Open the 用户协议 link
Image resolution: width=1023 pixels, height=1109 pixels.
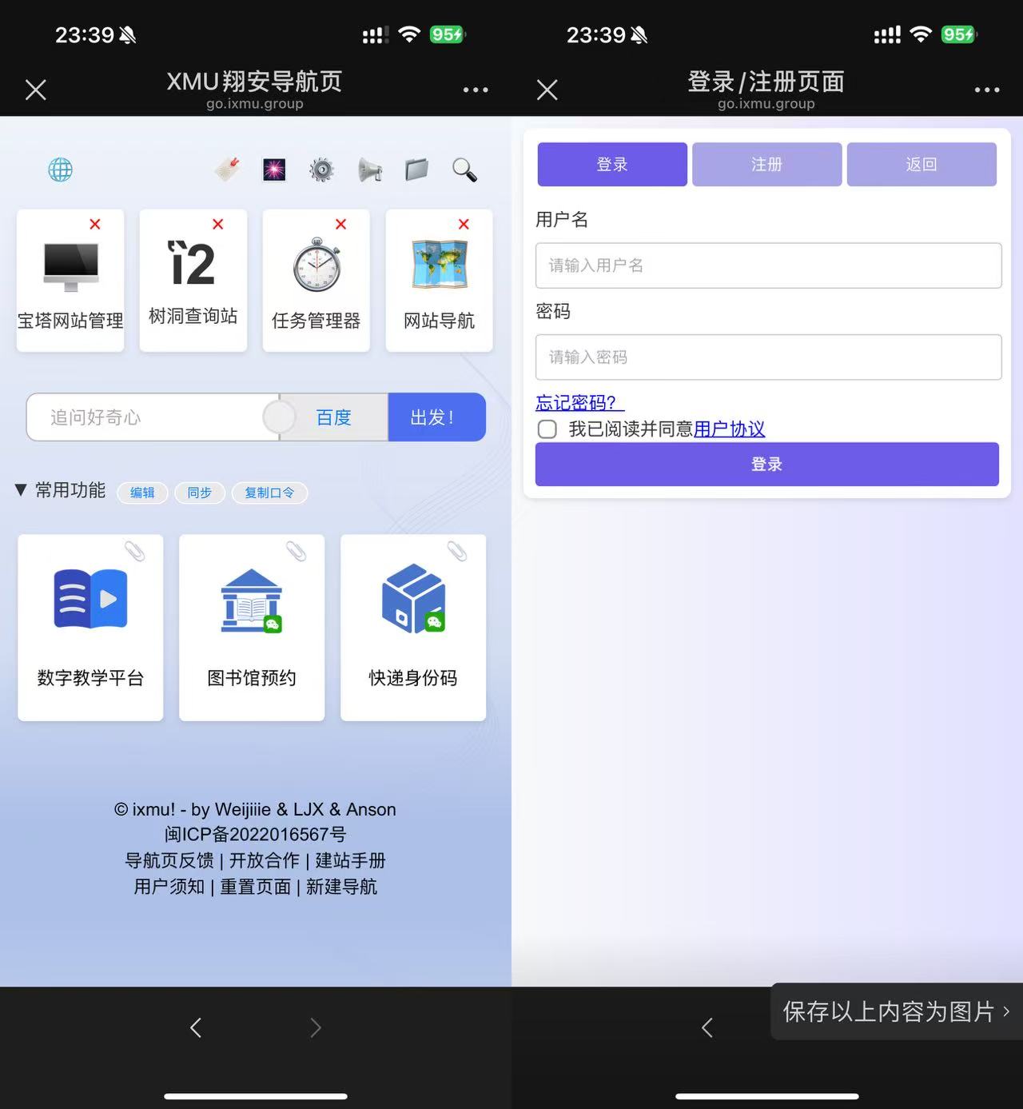(729, 429)
